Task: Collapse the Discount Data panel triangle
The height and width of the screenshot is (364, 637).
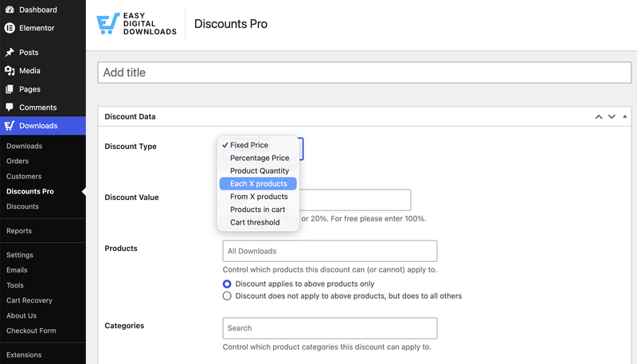Action: coord(624,116)
